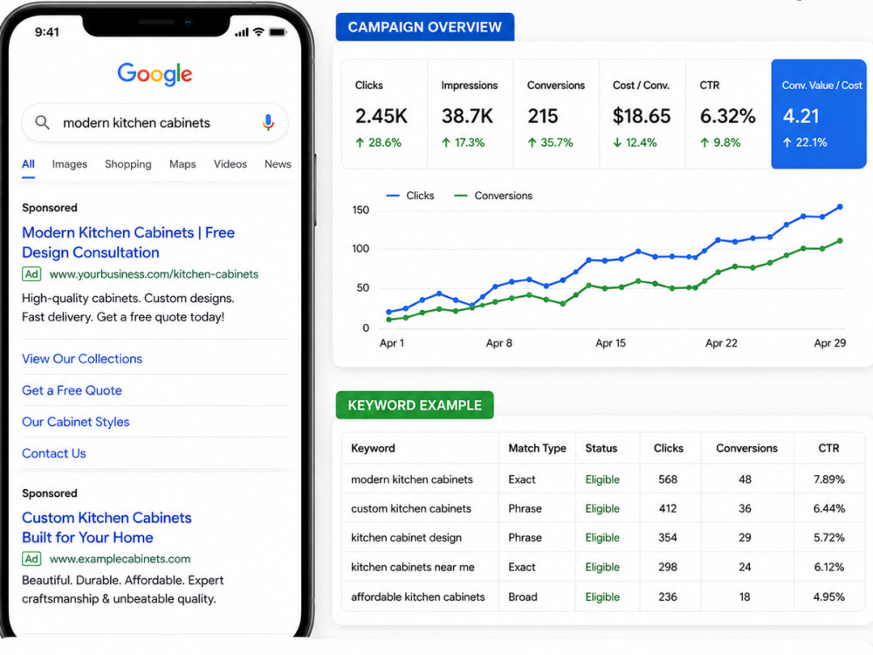873x655 pixels.
Task: Switch to the Images tab
Action: tap(70, 164)
